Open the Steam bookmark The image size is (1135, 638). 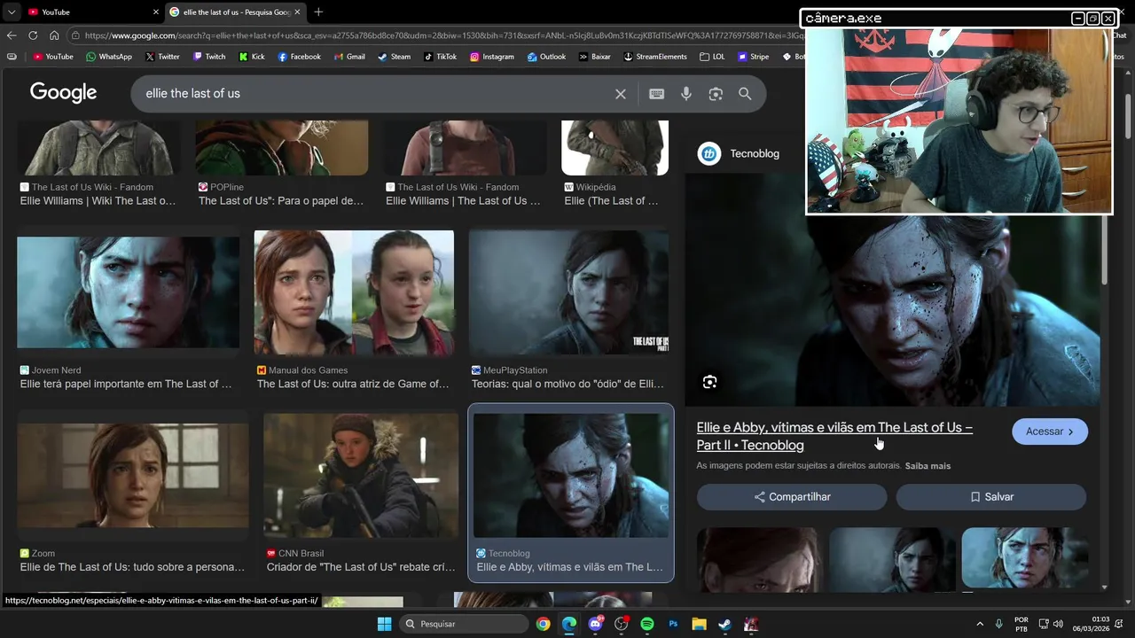395,57
